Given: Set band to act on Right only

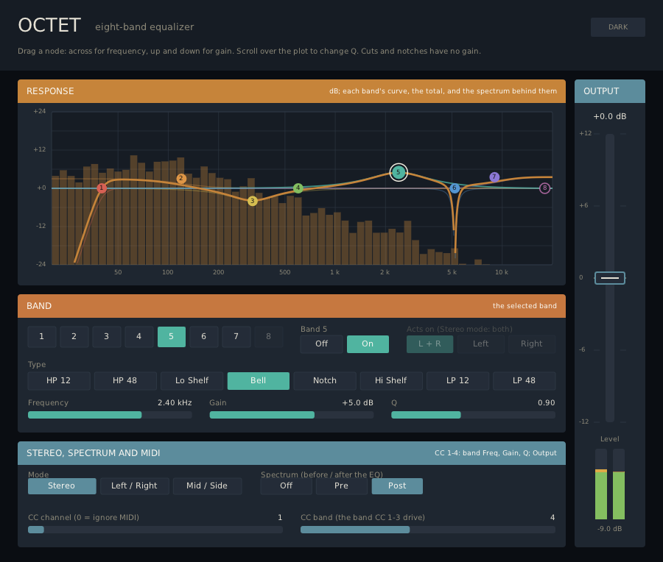Looking at the screenshot, I should tap(531, 344).
